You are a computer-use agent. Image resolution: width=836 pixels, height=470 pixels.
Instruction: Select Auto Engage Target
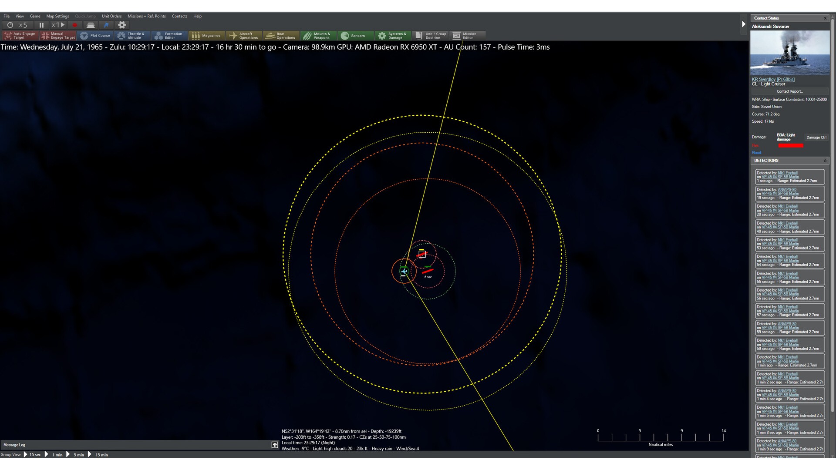[x=20, y=36]
